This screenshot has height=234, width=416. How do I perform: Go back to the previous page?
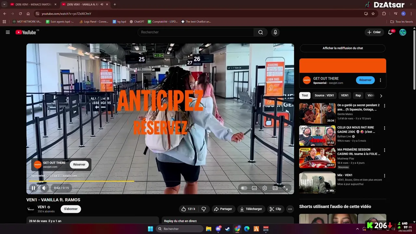(x=5, y=14)
